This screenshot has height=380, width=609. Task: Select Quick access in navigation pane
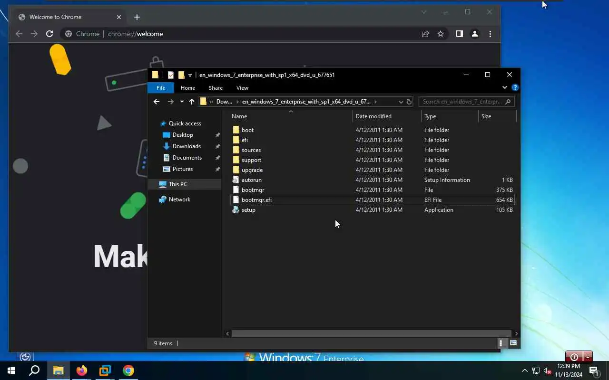[185, 123]
